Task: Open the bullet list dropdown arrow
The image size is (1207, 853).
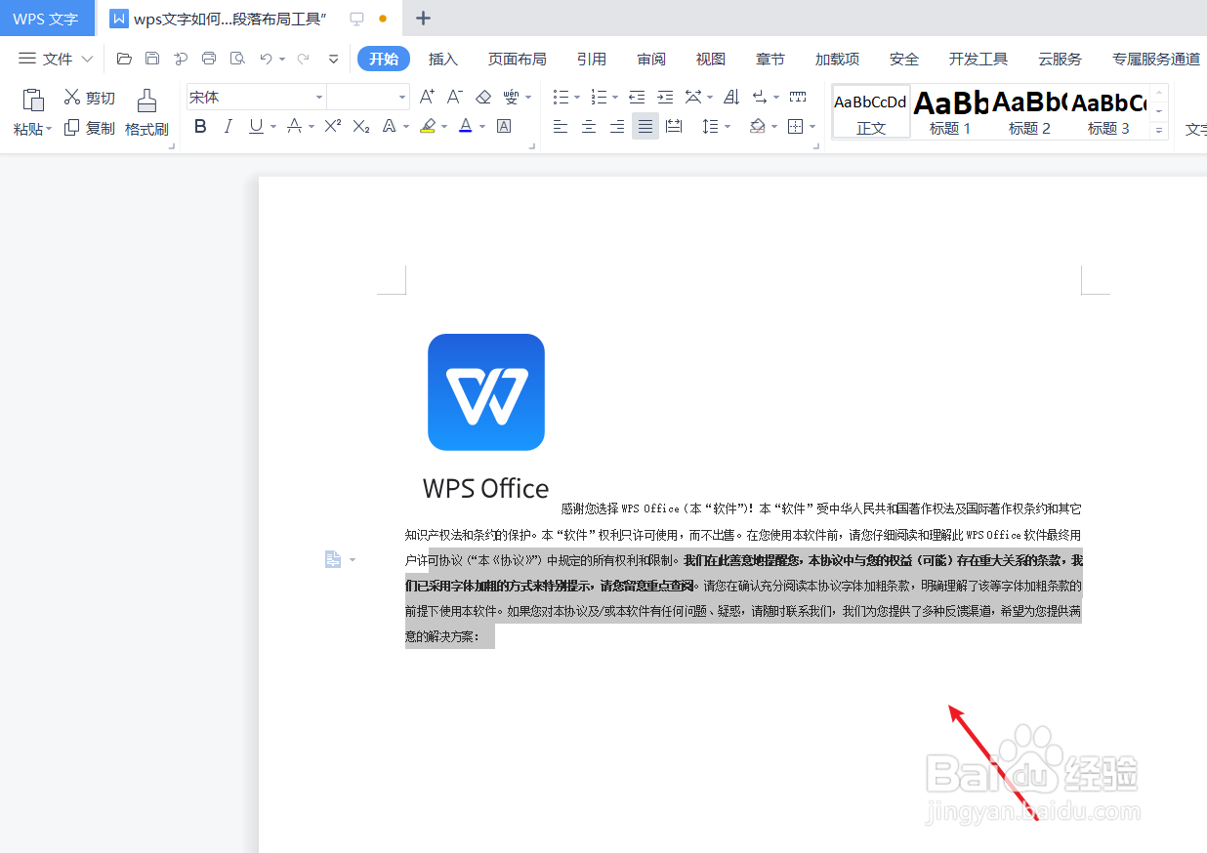Action: pos(577,97)
